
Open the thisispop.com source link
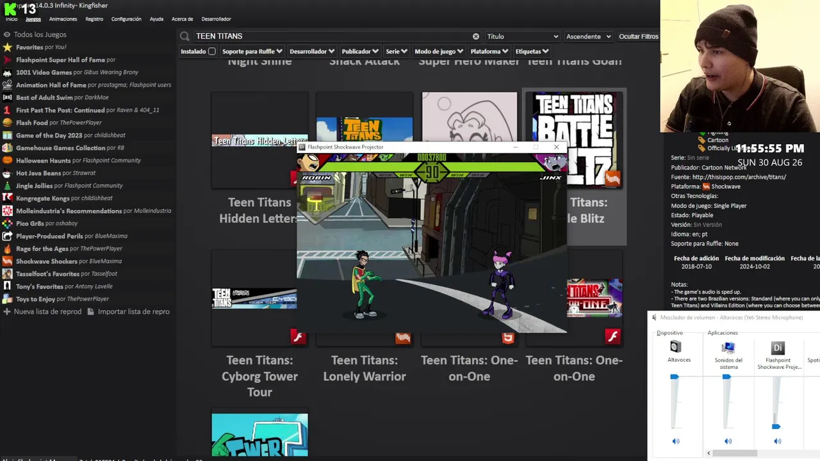(739, 177)
